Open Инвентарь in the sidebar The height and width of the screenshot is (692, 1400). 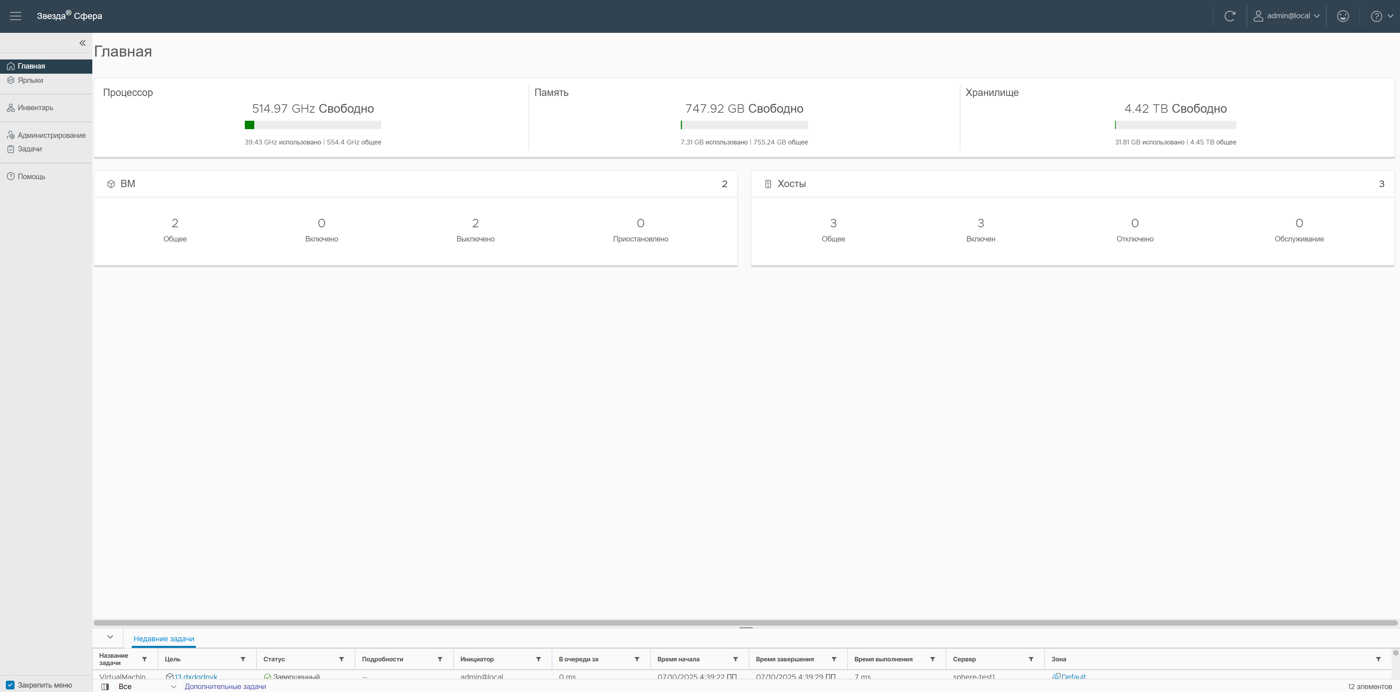(x=35, y=108)
